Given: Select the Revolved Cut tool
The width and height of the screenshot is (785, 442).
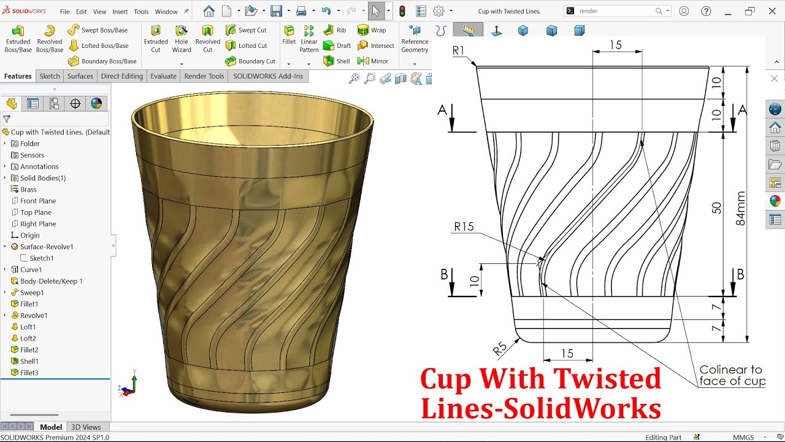Looking at the screenshot, I should (208, 39).
